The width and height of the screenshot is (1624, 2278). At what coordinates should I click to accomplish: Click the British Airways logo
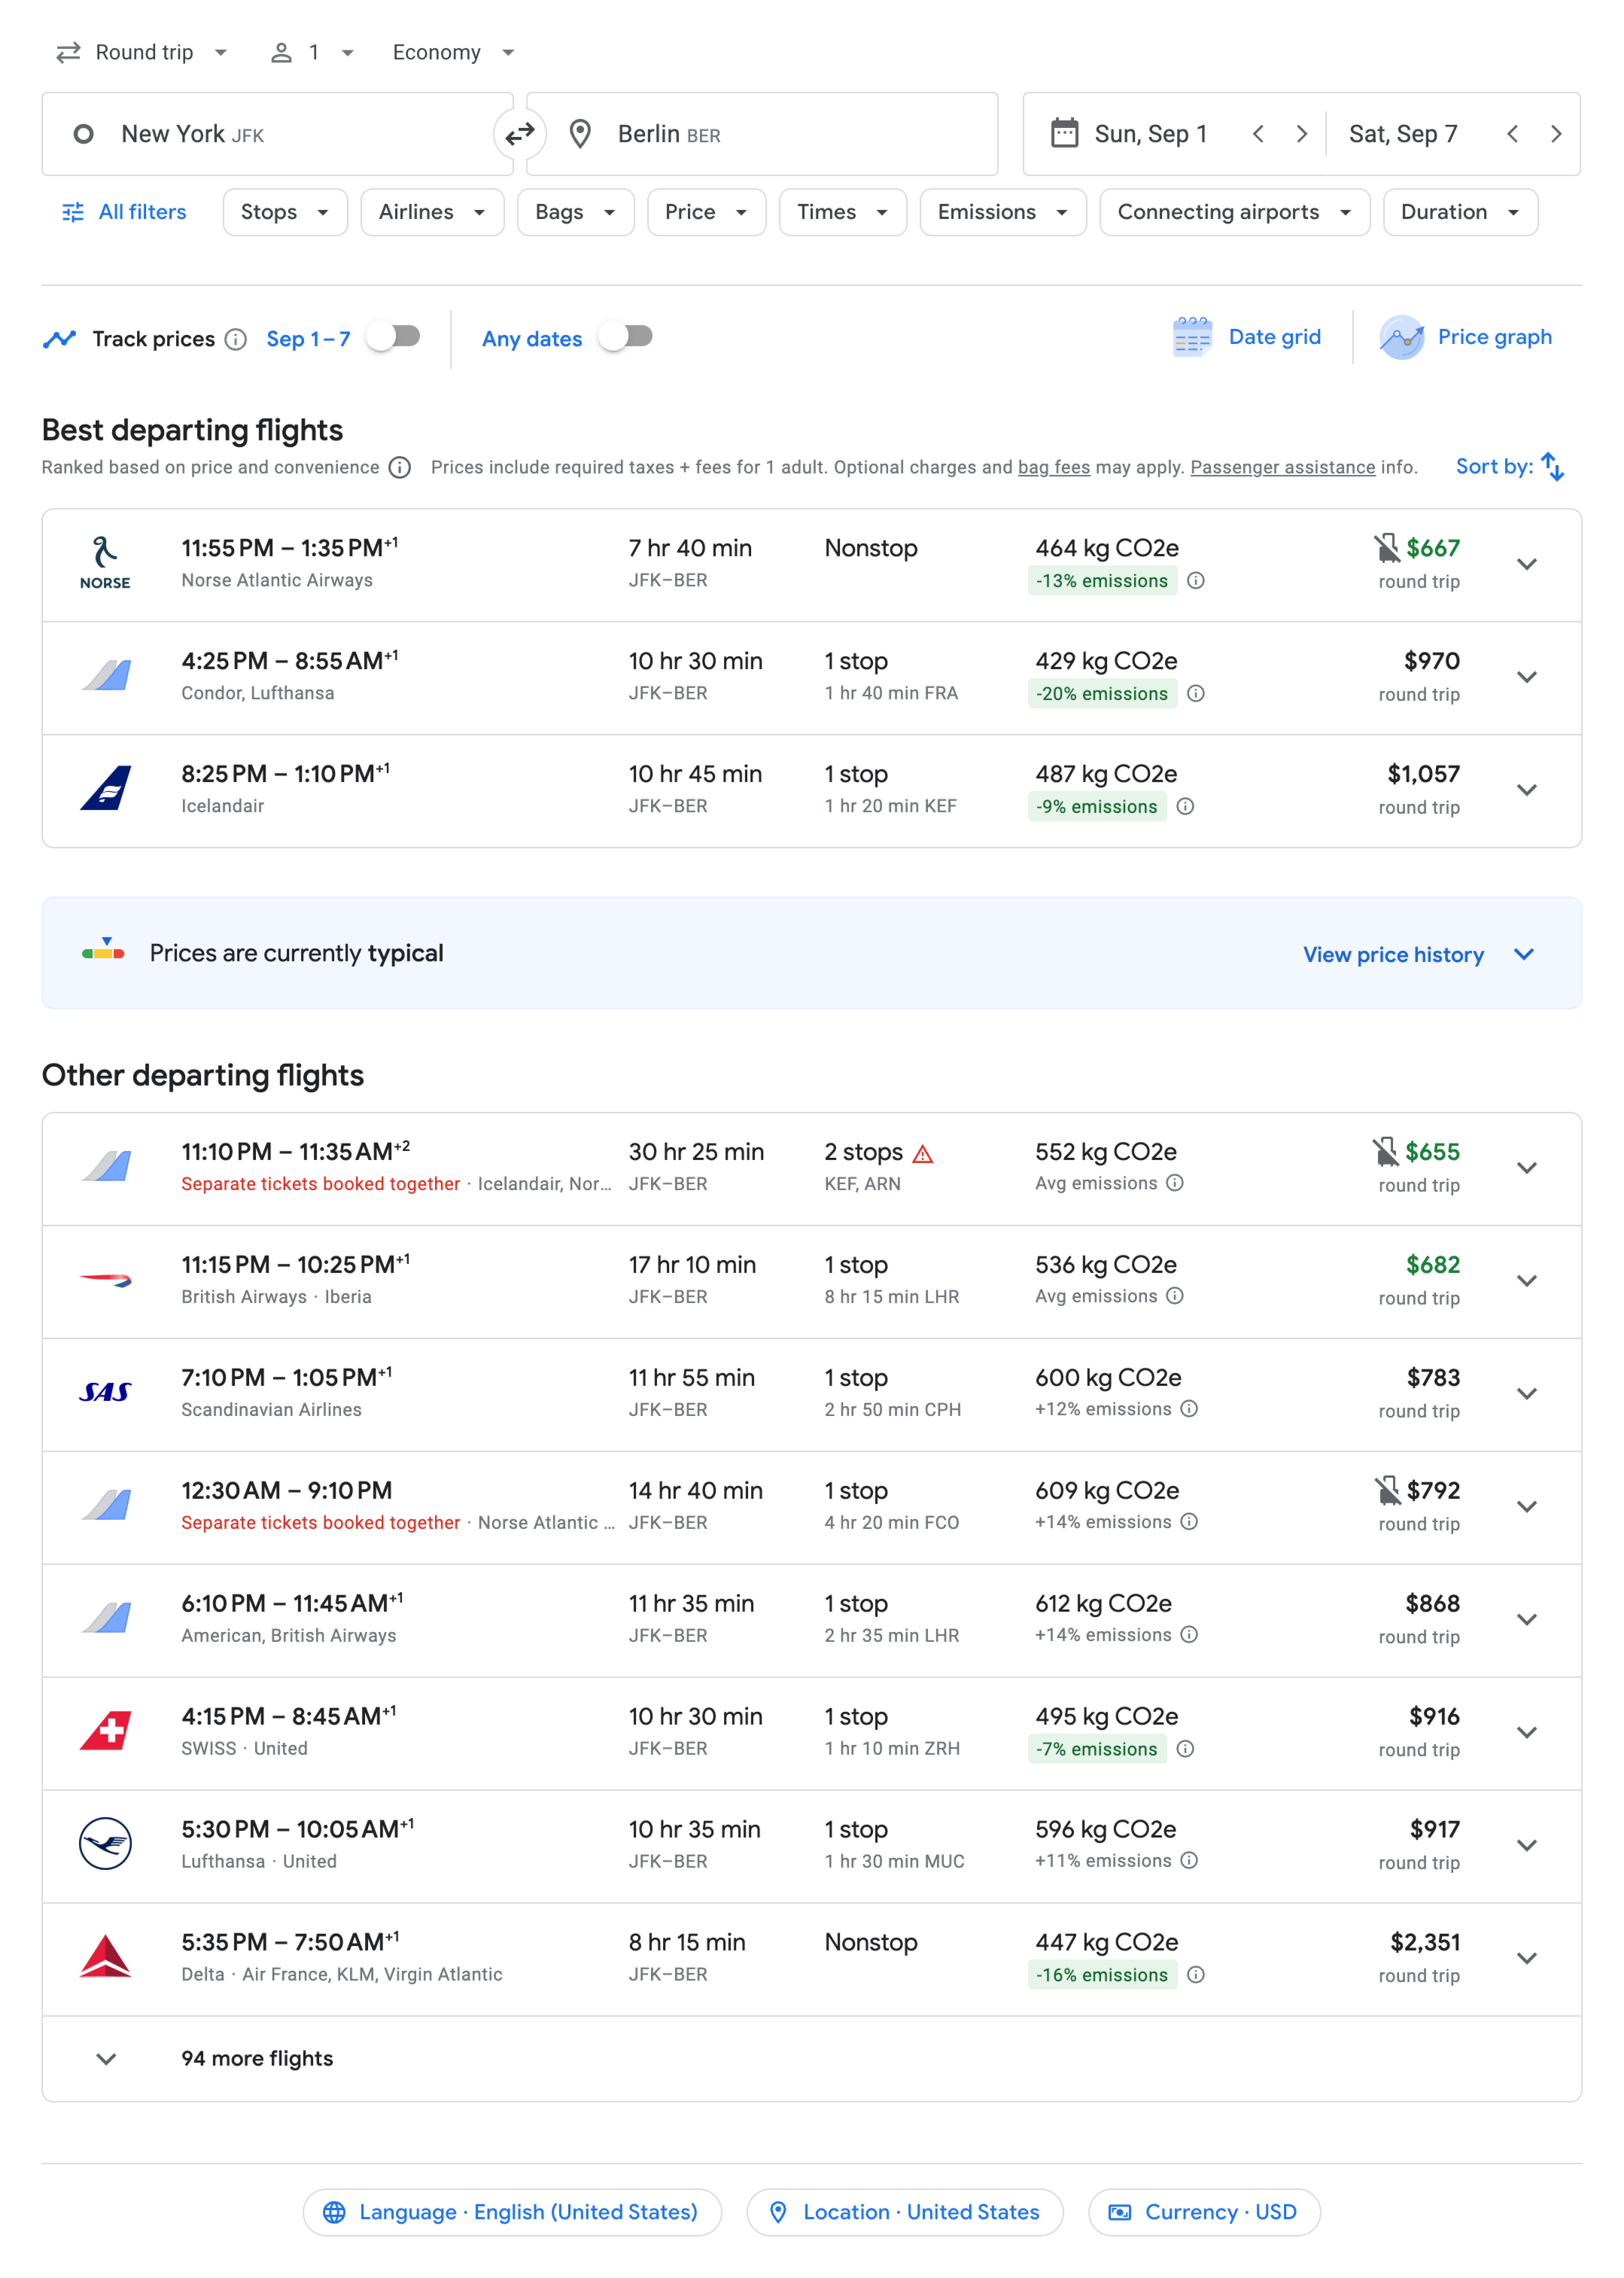point(106,1280)
